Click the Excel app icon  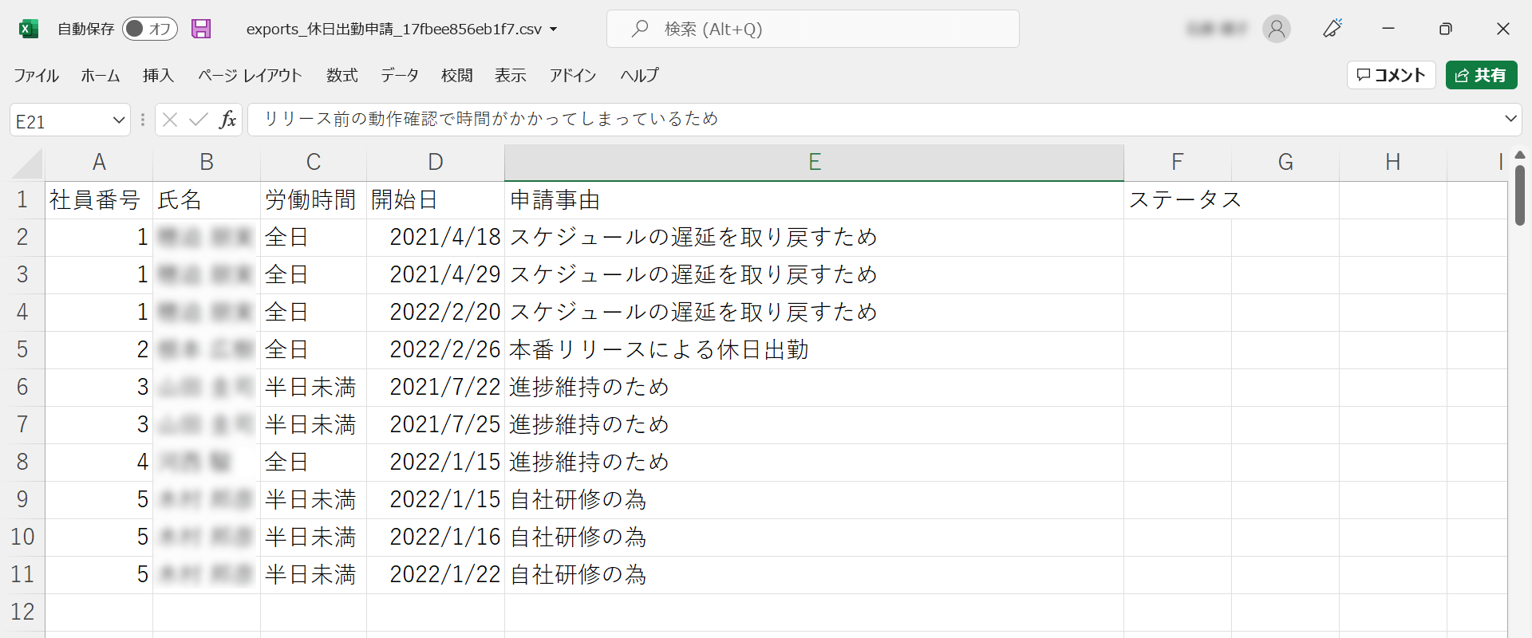(x=28, y=30)
